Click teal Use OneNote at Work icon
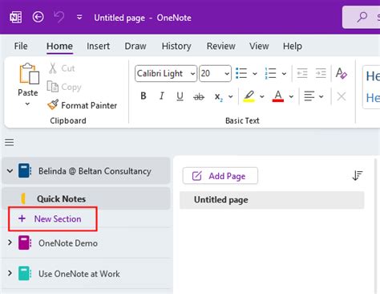 pos(25,273)
